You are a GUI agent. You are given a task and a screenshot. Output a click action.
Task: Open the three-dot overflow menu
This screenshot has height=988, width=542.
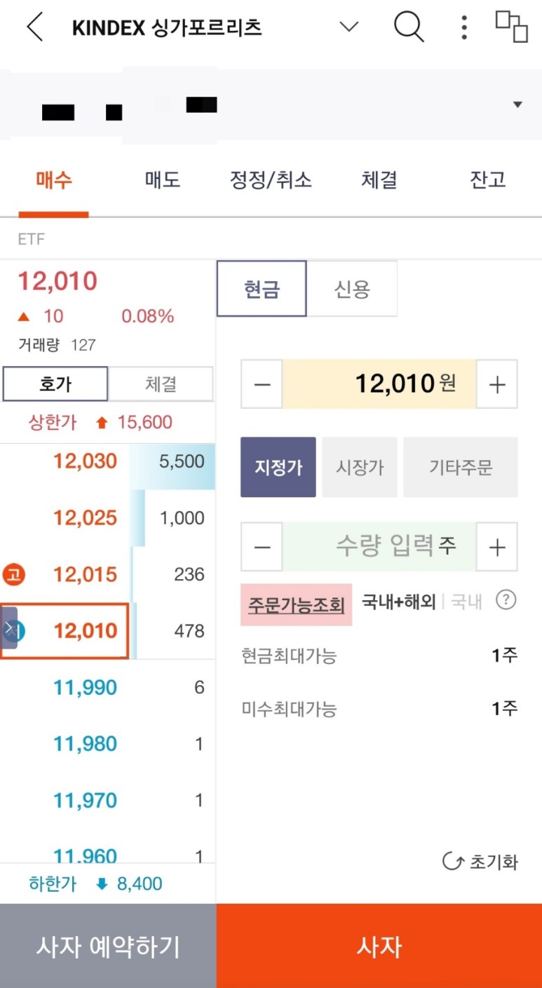(463, 27)
